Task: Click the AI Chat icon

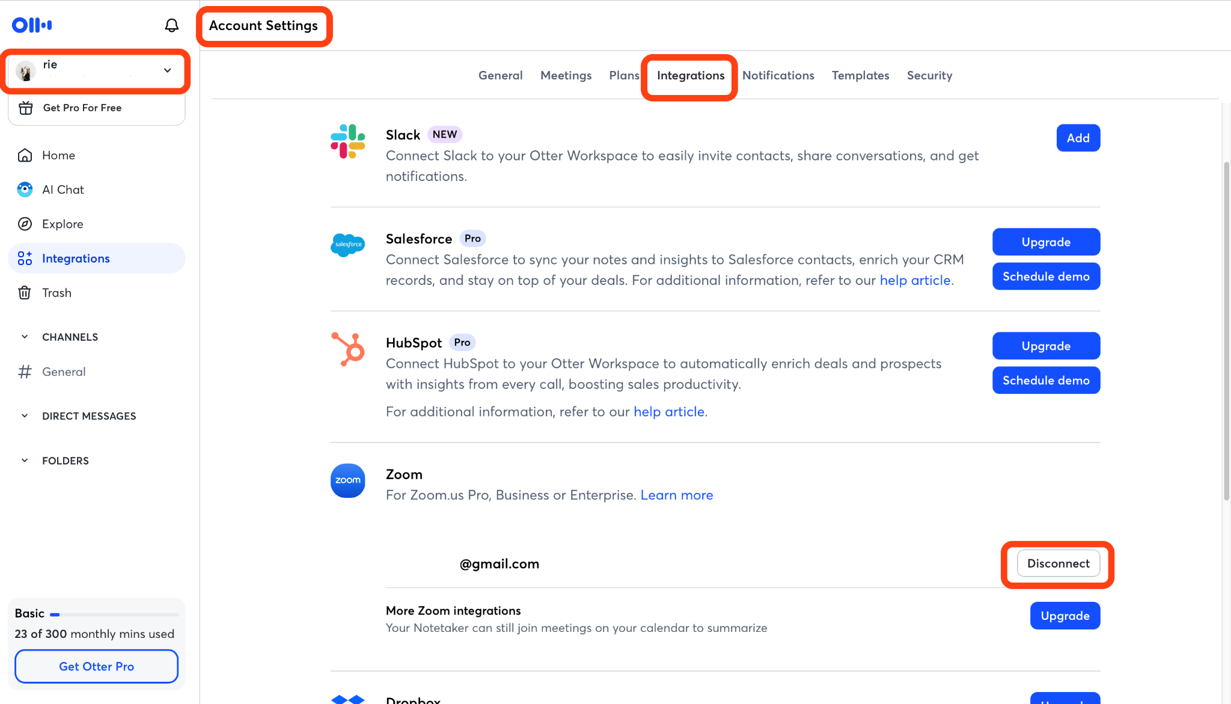Action: [x=25, y=189]
